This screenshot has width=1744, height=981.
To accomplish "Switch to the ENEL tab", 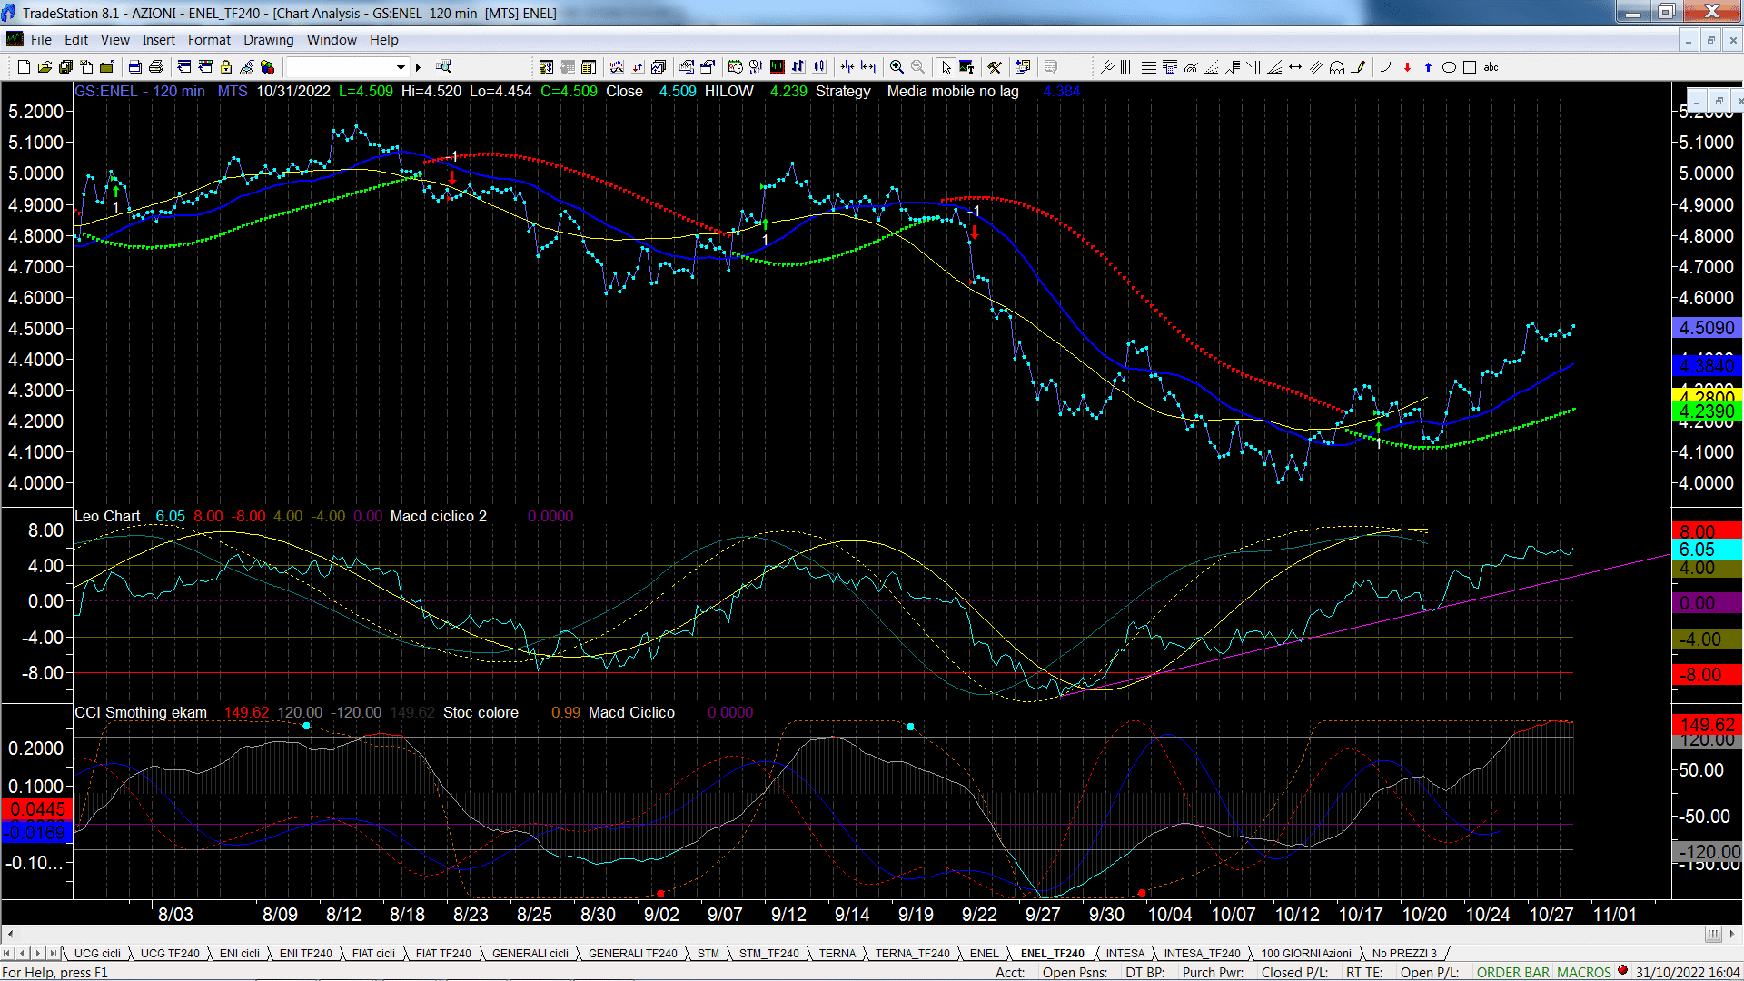I will coord(985,953).
